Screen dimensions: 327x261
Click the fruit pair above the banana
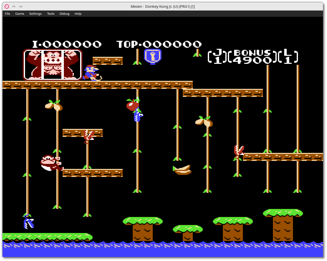[204, 121]
